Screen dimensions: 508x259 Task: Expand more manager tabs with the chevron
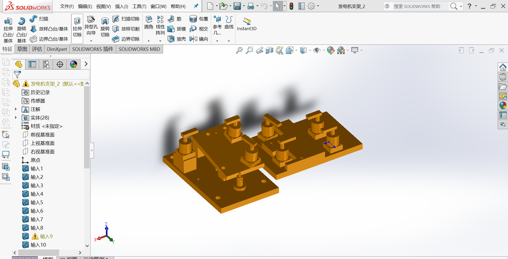click(86, 64)
